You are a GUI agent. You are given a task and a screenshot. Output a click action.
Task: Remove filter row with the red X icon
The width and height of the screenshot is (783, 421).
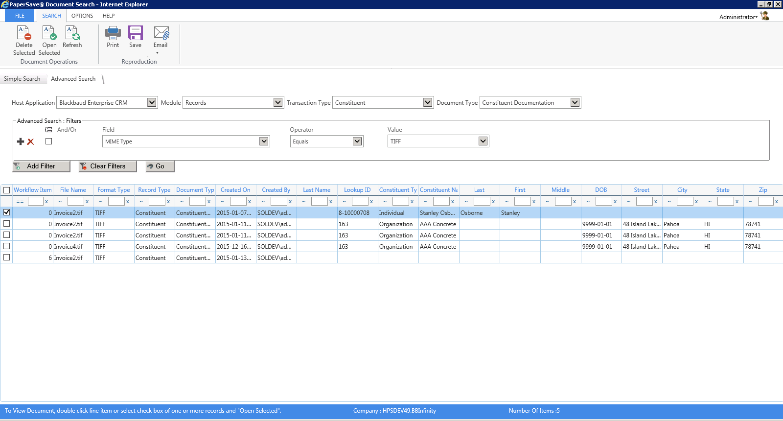[30, 141]
